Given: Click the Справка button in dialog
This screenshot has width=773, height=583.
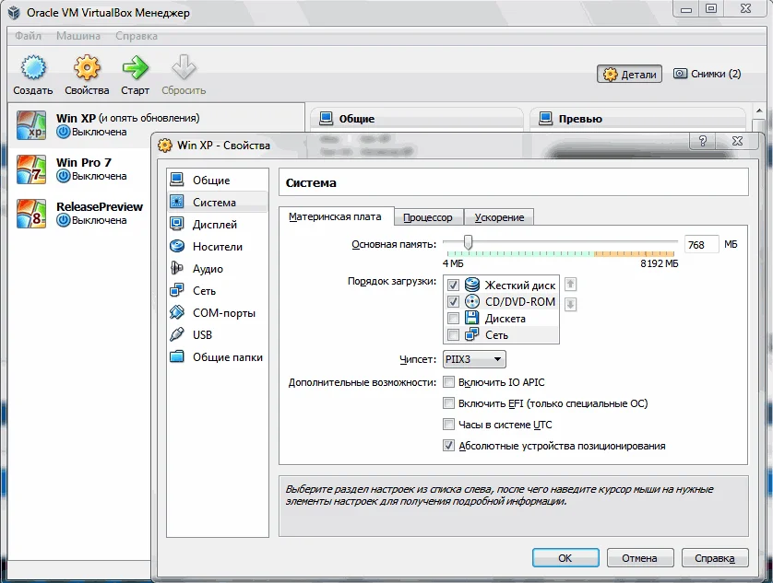Looking at the screenshot, I should click(715, 558).
